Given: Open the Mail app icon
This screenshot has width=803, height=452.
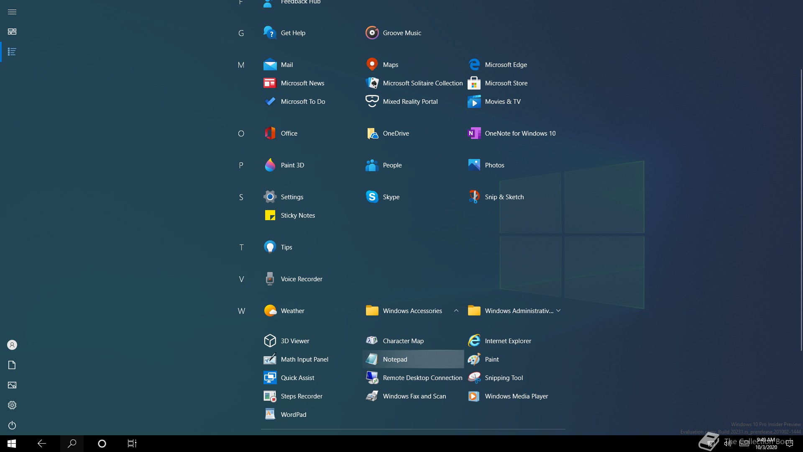Looking at the screenshot, I should (x=270, y=64).
